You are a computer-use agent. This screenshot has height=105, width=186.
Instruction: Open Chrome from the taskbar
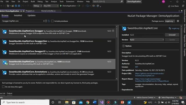coord(88,102)
